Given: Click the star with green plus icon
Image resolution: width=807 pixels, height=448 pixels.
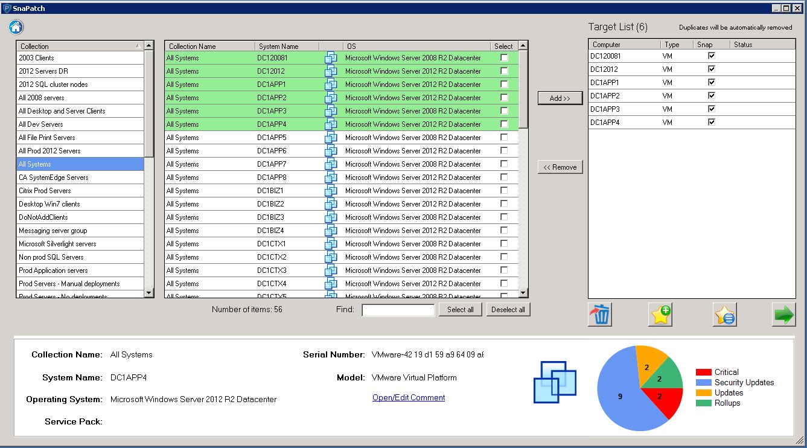Looking at the screenshot, I should 660,315.
